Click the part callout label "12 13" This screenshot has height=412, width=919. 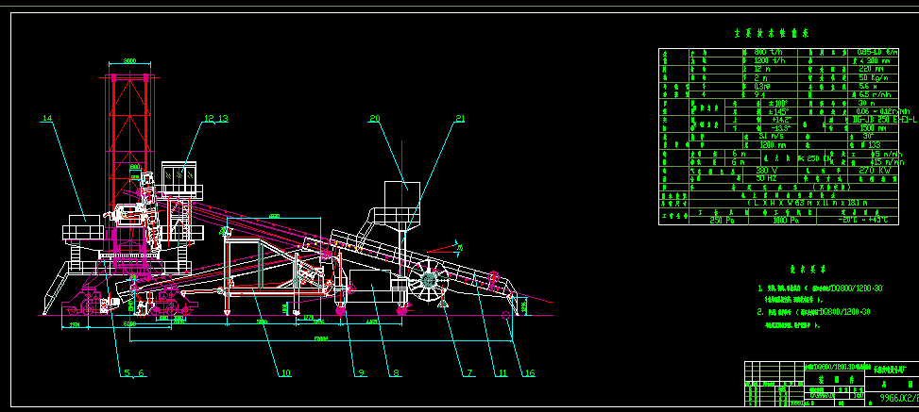[215, 118]
